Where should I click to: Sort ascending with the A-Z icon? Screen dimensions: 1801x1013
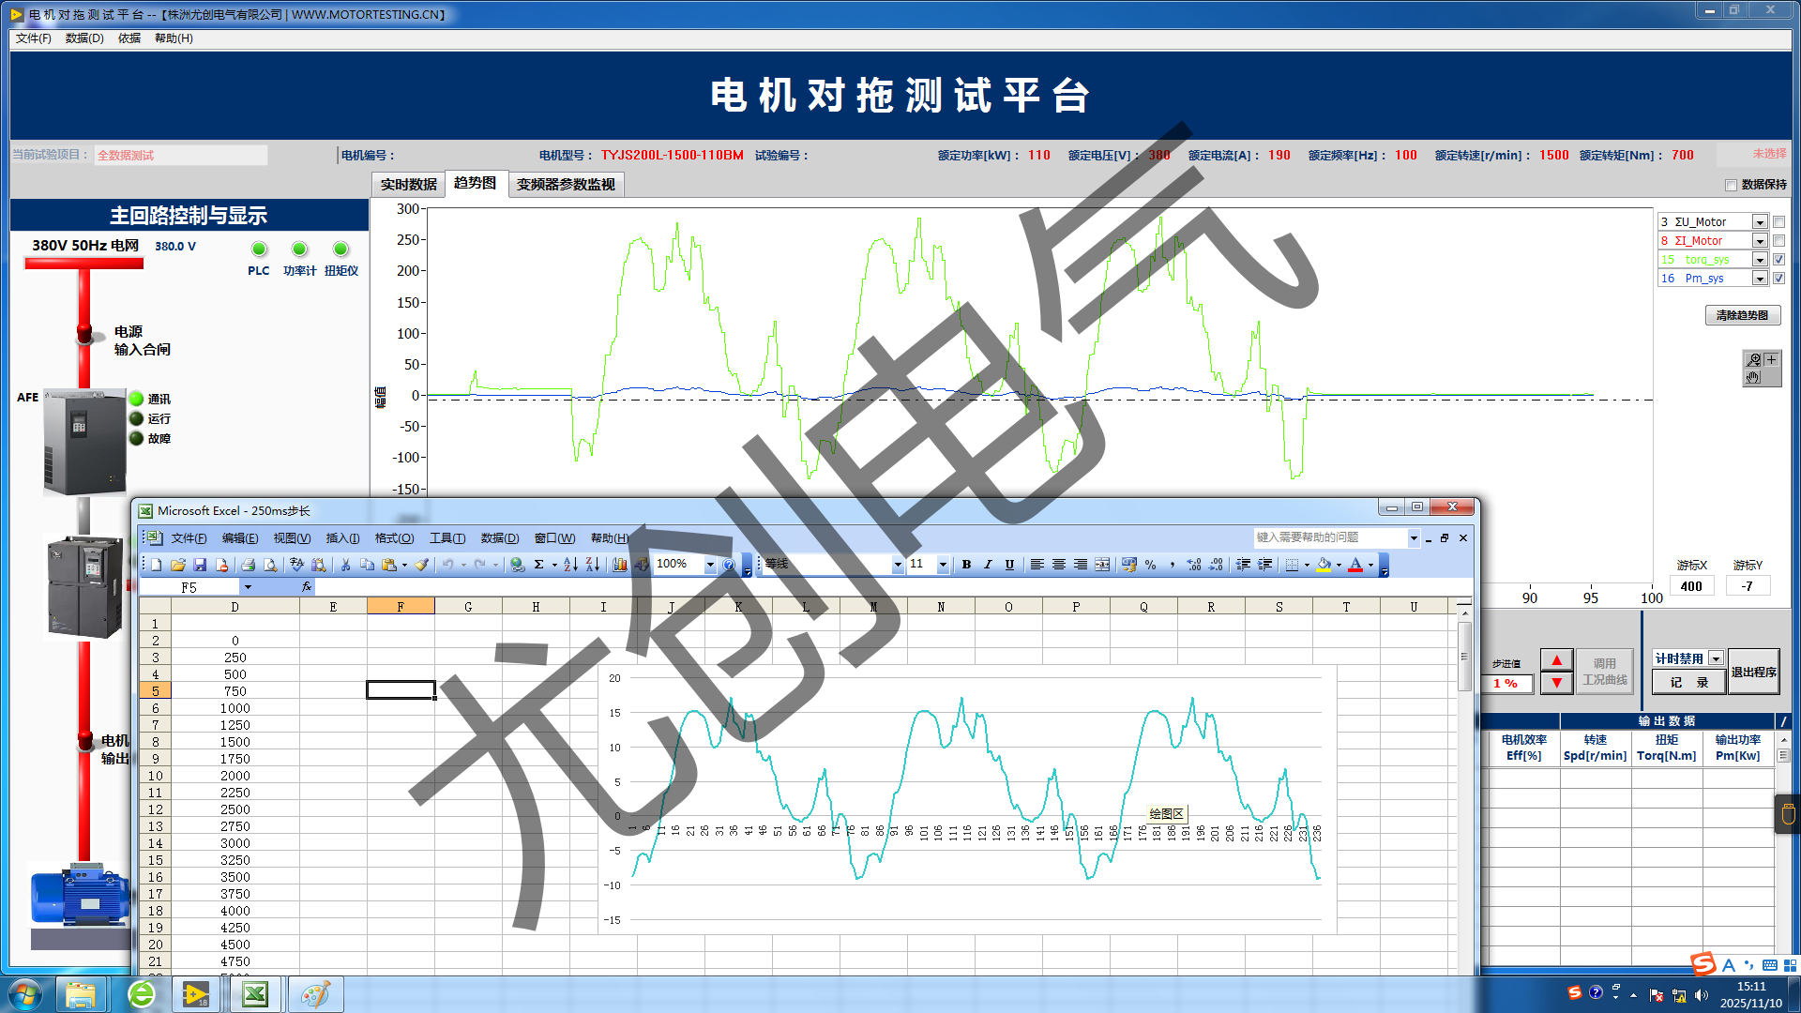tap(570, 564)
